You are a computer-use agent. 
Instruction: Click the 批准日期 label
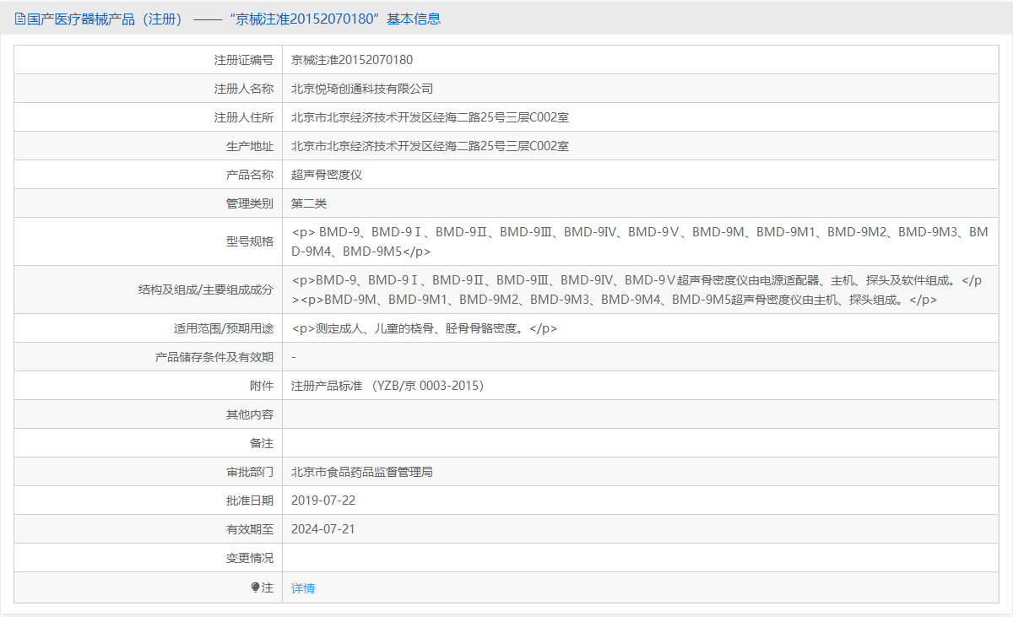[x=250, y=501]
